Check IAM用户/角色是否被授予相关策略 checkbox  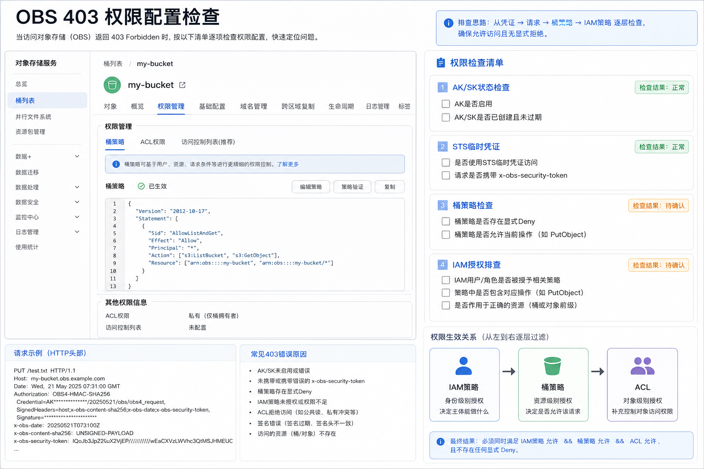coord(445,280)
